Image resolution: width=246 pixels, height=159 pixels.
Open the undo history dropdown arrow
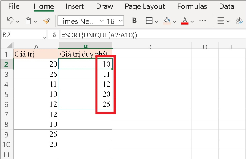coord(18,21)
